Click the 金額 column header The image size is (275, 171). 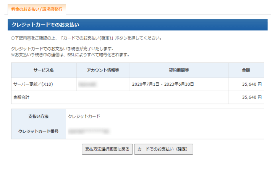[x=246, y=70]
